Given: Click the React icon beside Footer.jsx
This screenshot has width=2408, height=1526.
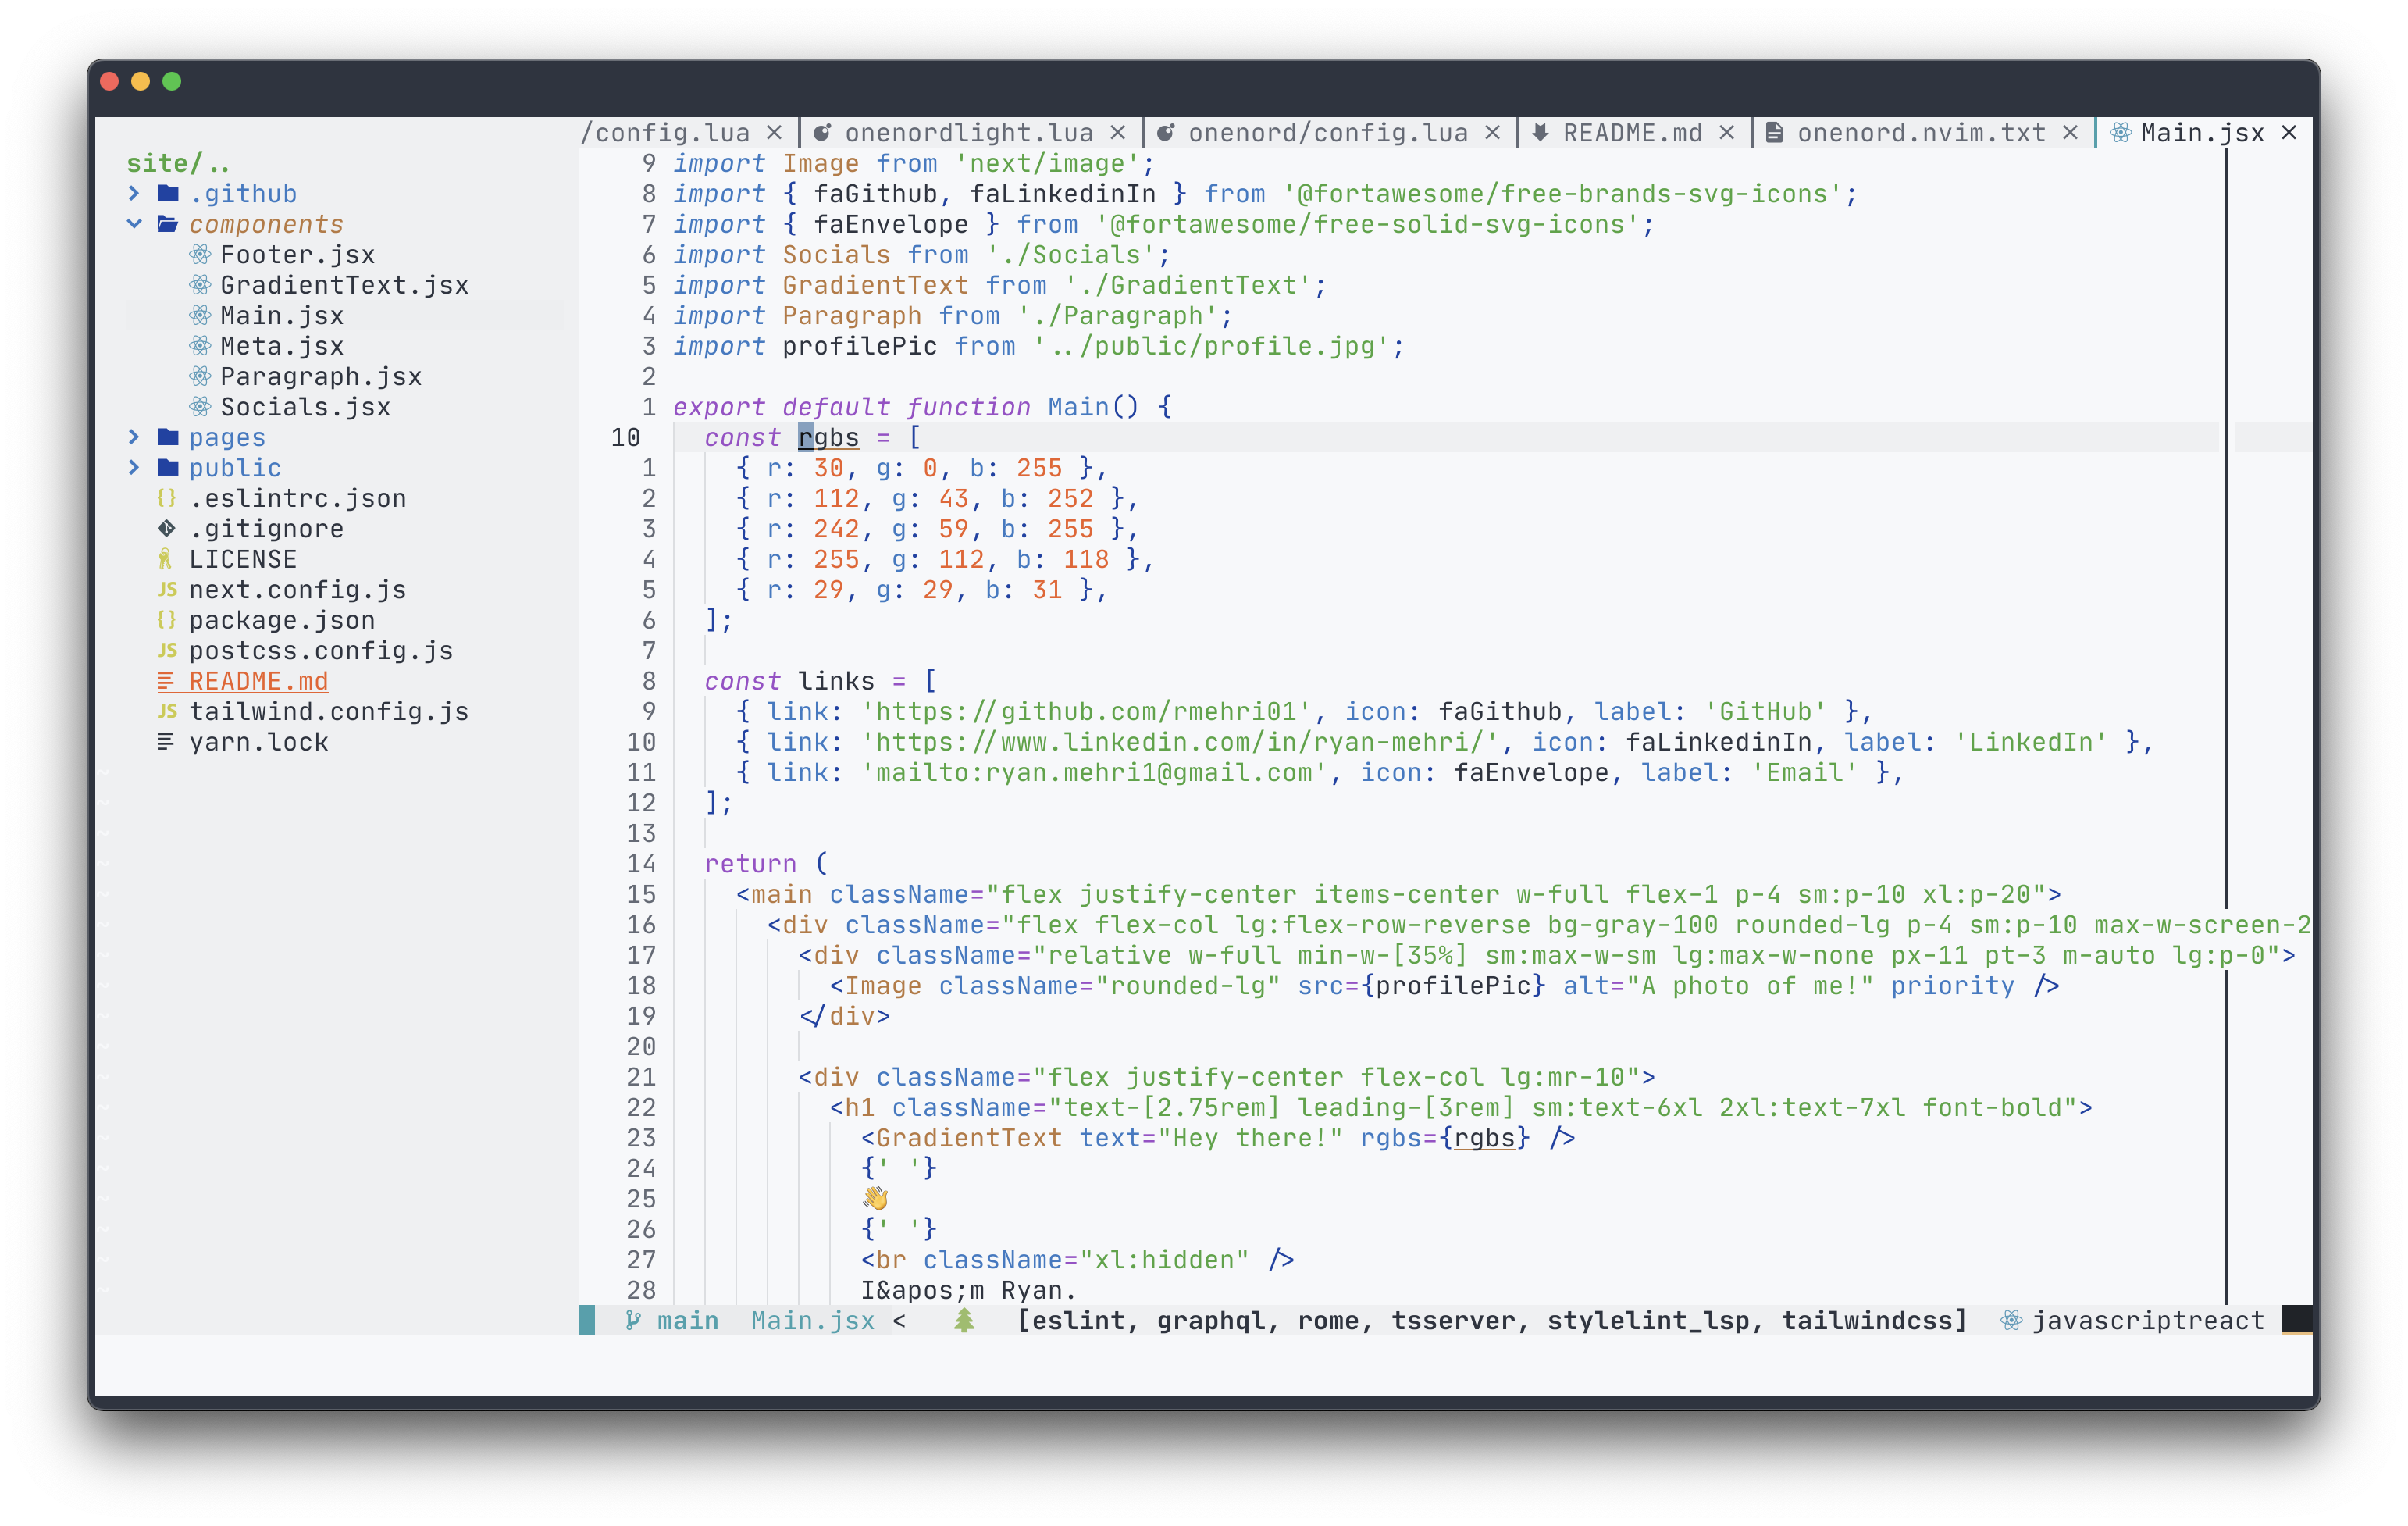Looking at the screenshot, I should (200, 254).
